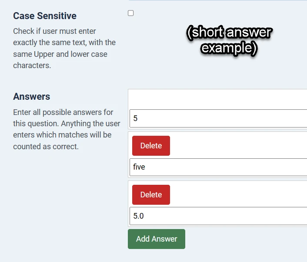Click the text "same Upper and lower case"
307x262 pixels.
[x=60, y=54]
